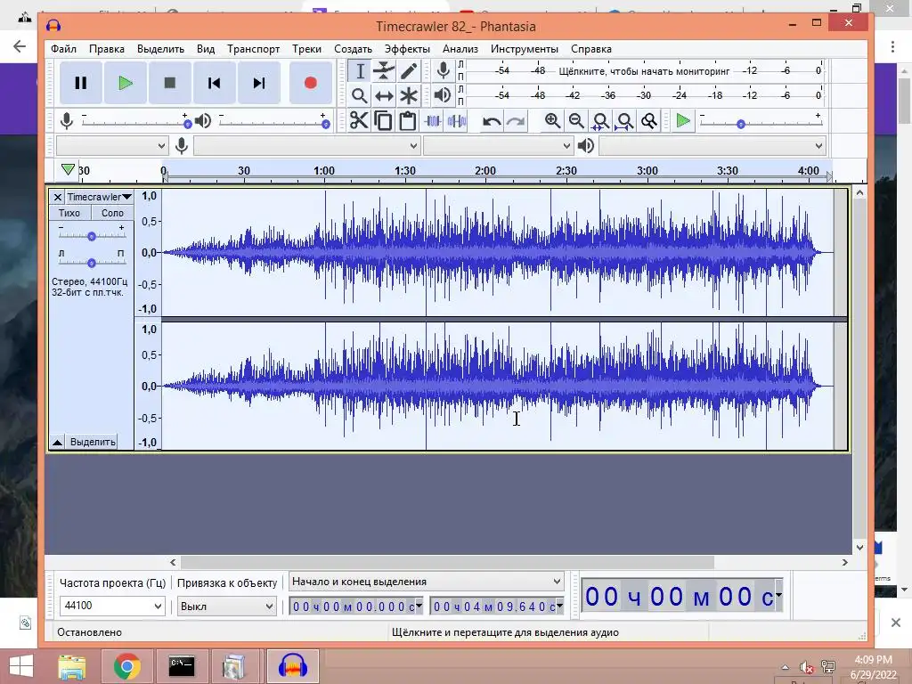The image size is (912, 684).
Task: Open the Файл menu
Action: 63,49
